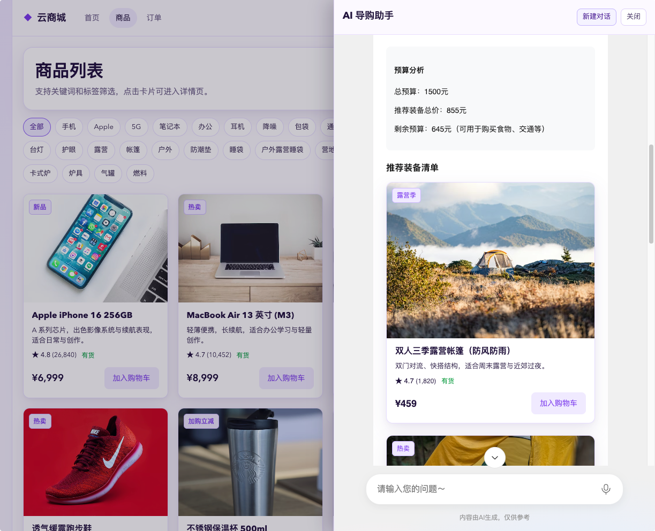655x531 pixels.
Task: Open the MacBook Air product image
Action: point(250,248)
